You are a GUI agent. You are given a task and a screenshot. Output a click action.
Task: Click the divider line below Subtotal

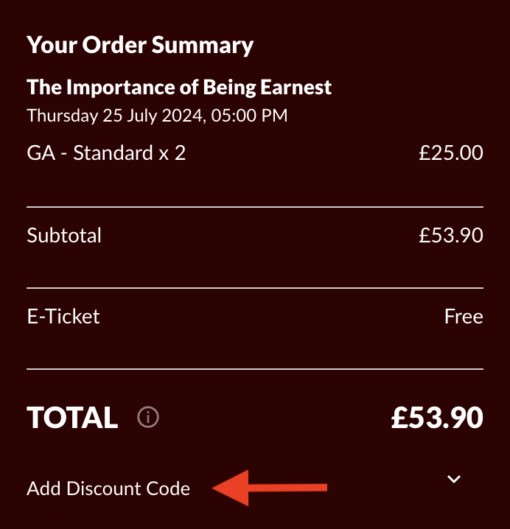tap(255, 288)
